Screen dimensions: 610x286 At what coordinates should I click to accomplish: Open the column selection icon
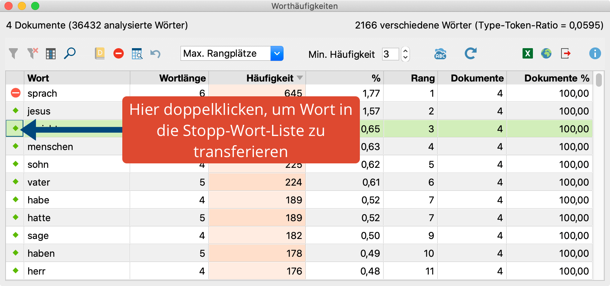pos(51,54)
